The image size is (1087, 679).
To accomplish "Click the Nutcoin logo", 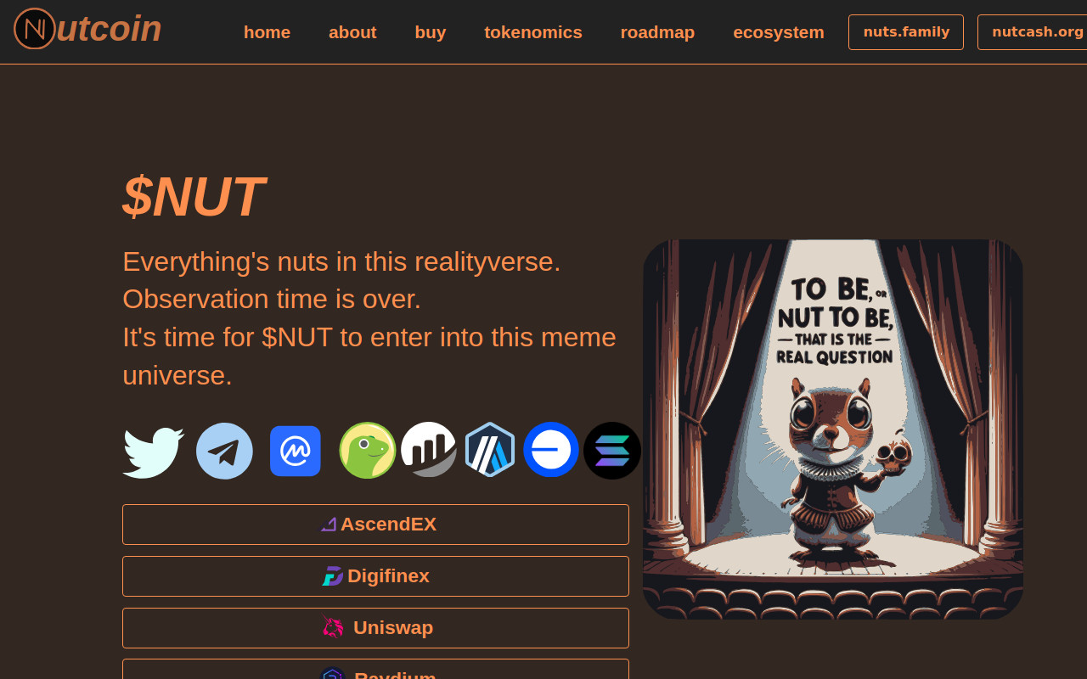I will click(87, 29).
